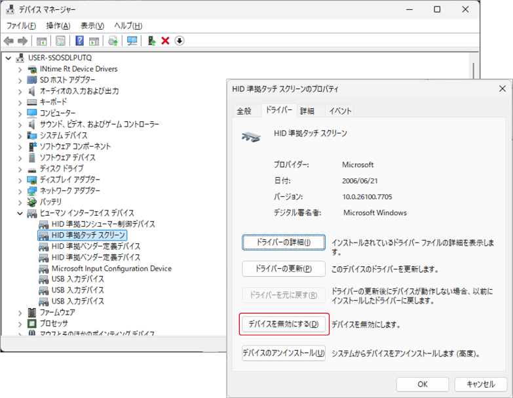Click the キャンセル button
Image resolution: width=513 pixels, height=398 pixels.
[x=481, y=384]
